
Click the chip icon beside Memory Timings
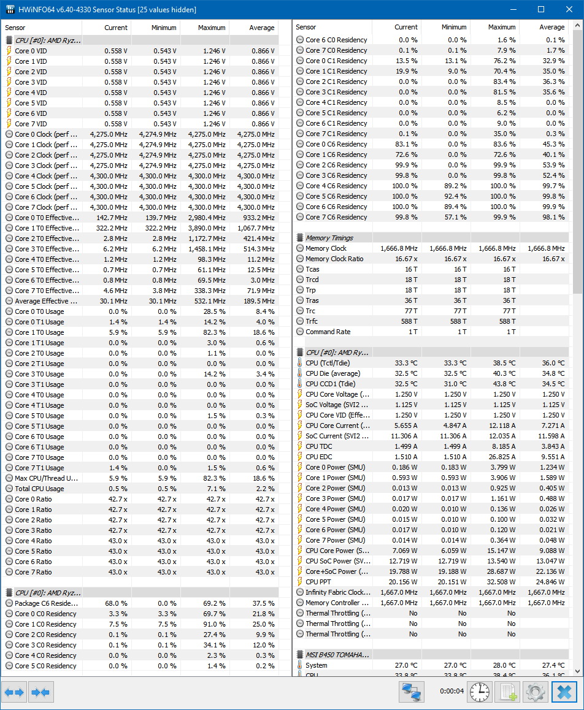(299, 238)
